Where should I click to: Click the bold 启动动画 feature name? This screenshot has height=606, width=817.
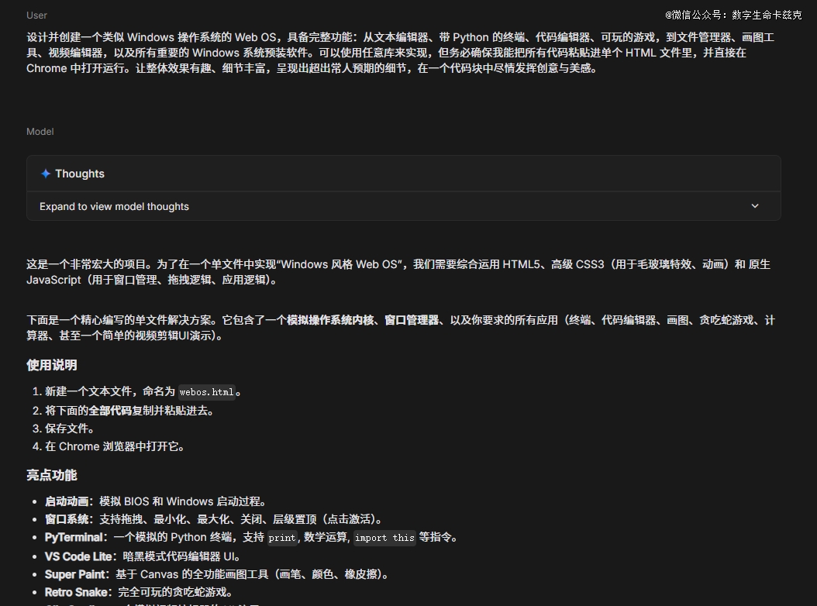point(68,501)
